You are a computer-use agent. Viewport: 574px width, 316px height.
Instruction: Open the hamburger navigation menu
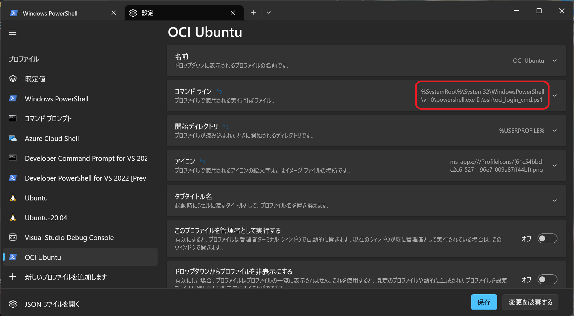click(x=13, y=32)
